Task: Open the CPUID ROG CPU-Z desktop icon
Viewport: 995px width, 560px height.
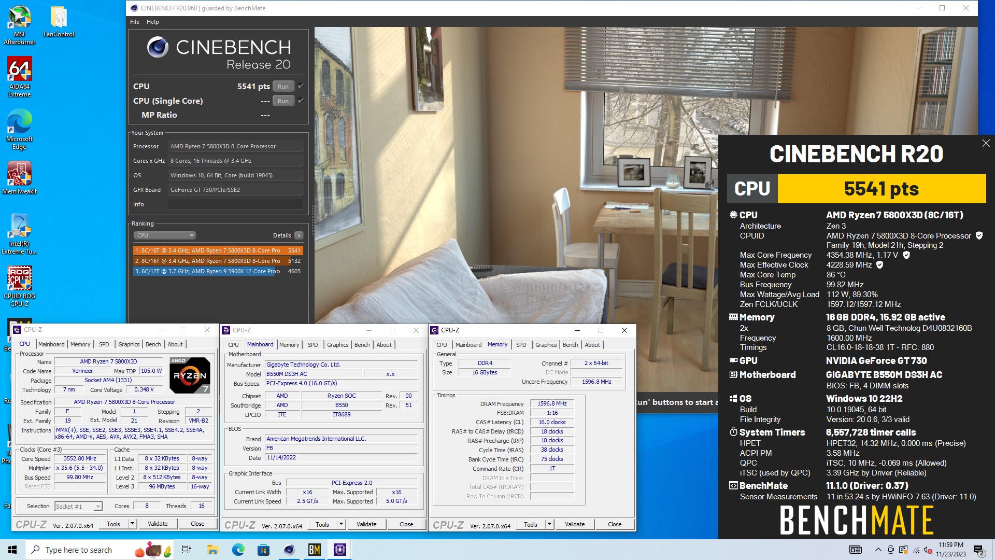Action: pos(19,286)
